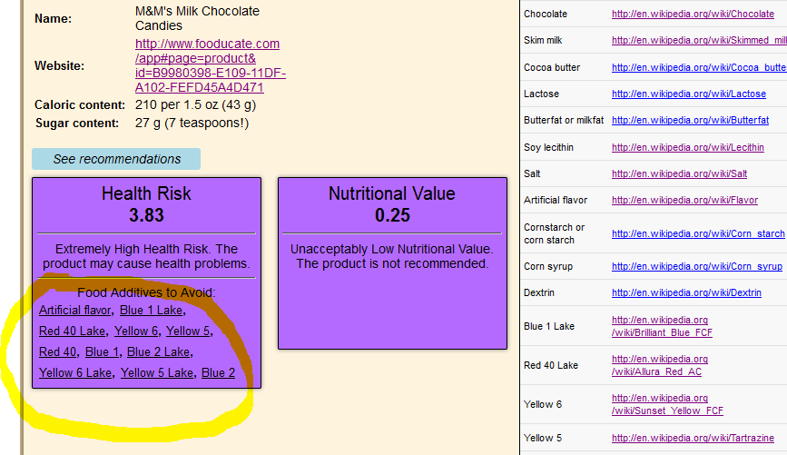Open the Wikipedia Cocoa butter link
This screenshot has width=787, height=455.
[699, 67]
